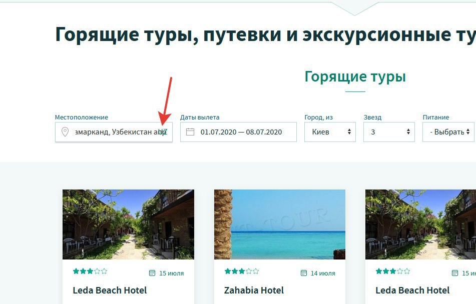Viewport: 476px width, 304px height.
Task: Expand the Питание dropdown labeled Выбрать
Action: coord(448,132)
